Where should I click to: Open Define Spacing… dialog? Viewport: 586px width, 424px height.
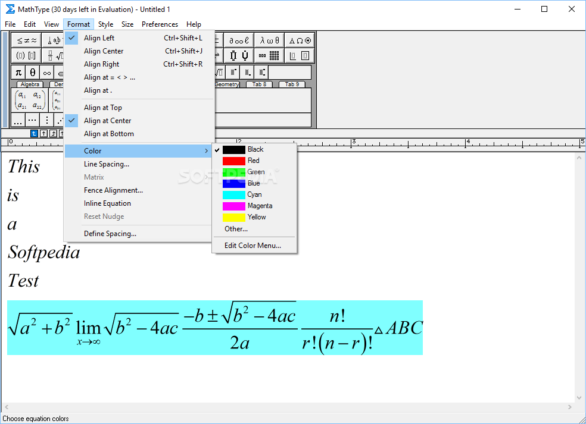click(x=139, y=234)
